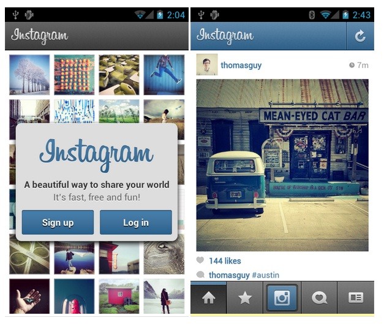The image size is (384, 326).
Task: Open the thomasguy username link at the top of the post
Action: click(241, 65)
